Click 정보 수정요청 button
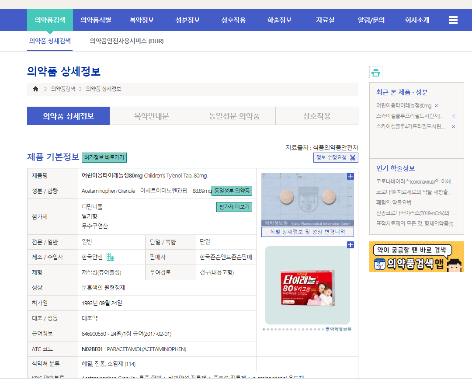This screenshot has height=383, width=472. point(336,157)
